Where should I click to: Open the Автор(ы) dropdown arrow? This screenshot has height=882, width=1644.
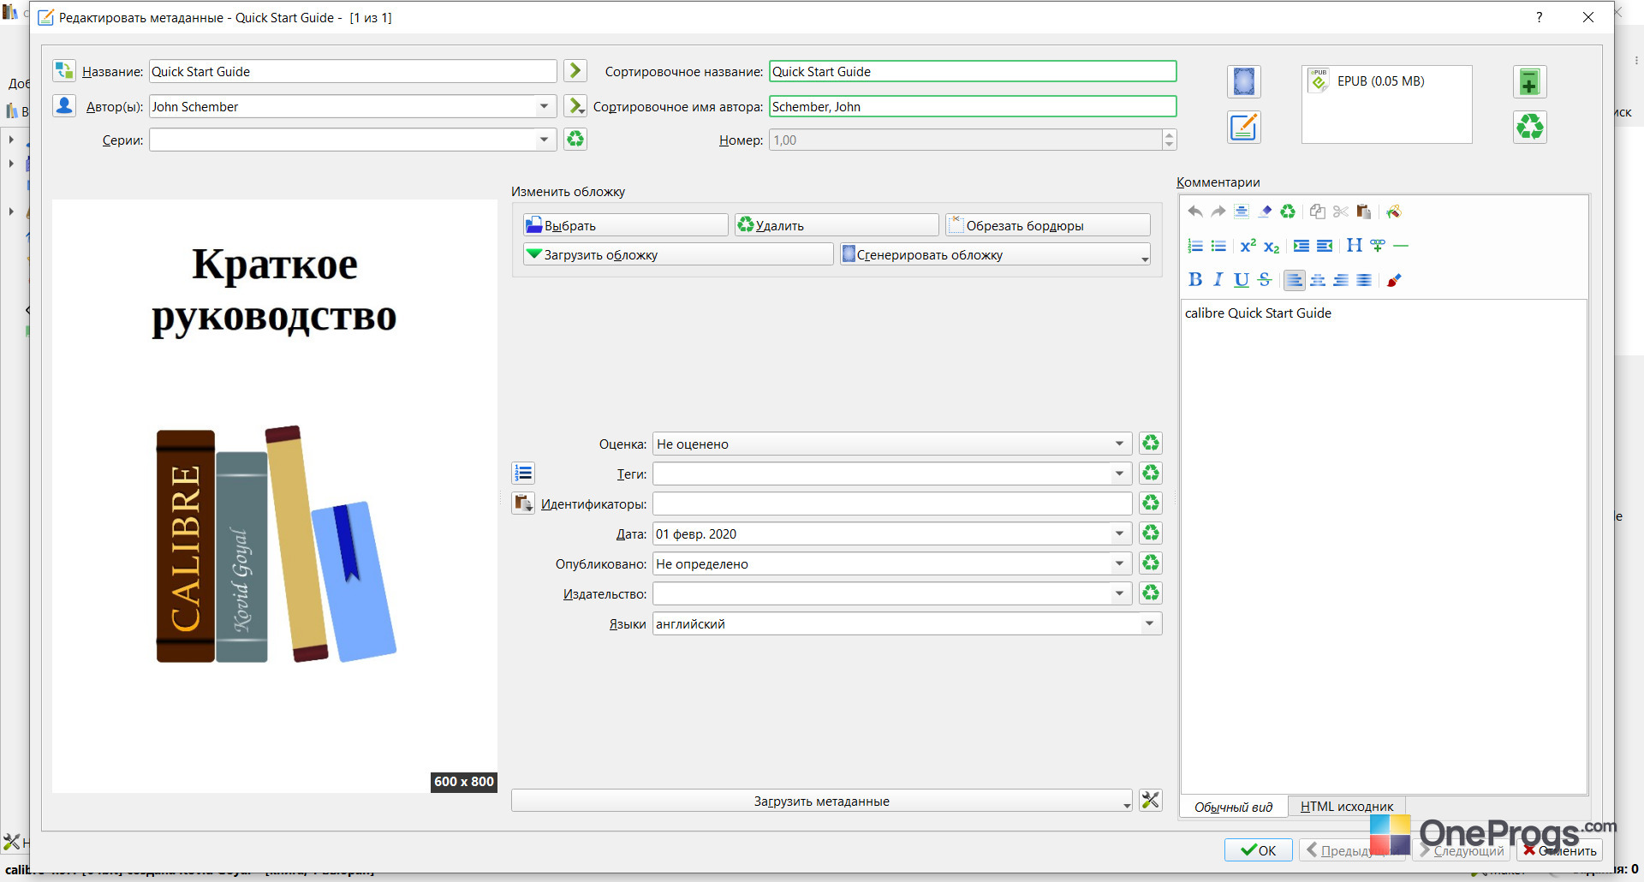coord(544,106)
